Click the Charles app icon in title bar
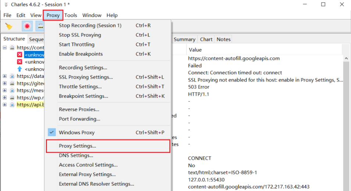Image resolution: width=351 pixels, height=191 pixels. pos(6,4)
